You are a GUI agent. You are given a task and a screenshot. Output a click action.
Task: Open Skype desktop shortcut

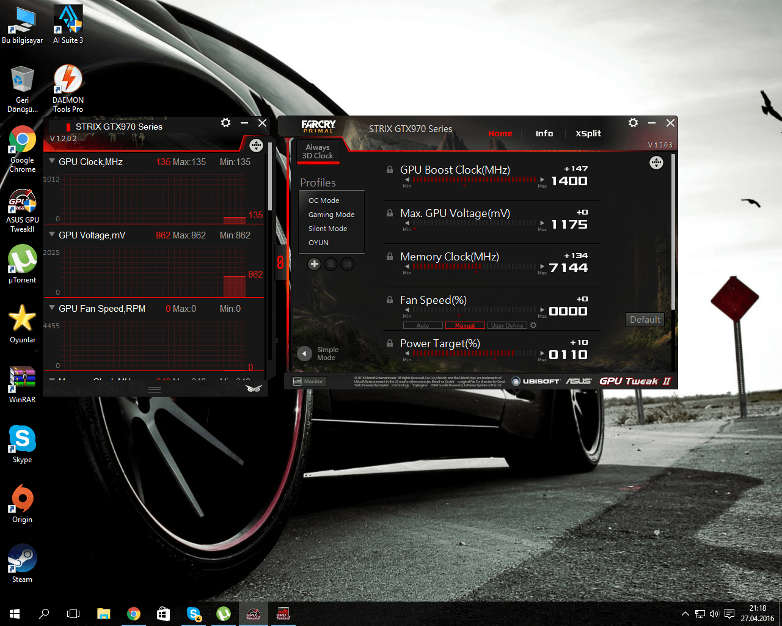[x=23, y=444]
